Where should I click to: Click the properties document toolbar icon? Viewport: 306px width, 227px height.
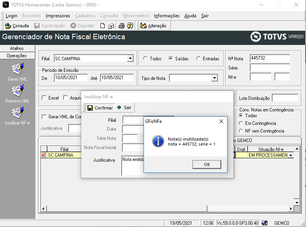111,26
